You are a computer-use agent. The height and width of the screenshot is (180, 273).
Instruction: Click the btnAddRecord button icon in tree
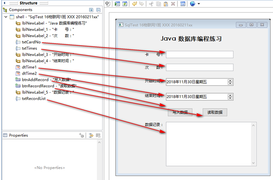(x=18, y=79)
